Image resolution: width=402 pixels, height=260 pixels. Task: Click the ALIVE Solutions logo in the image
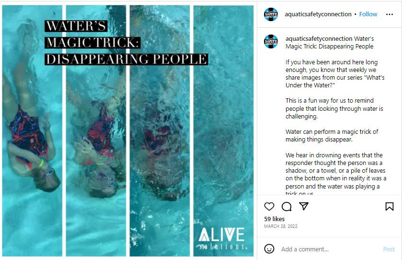point(222,238)
